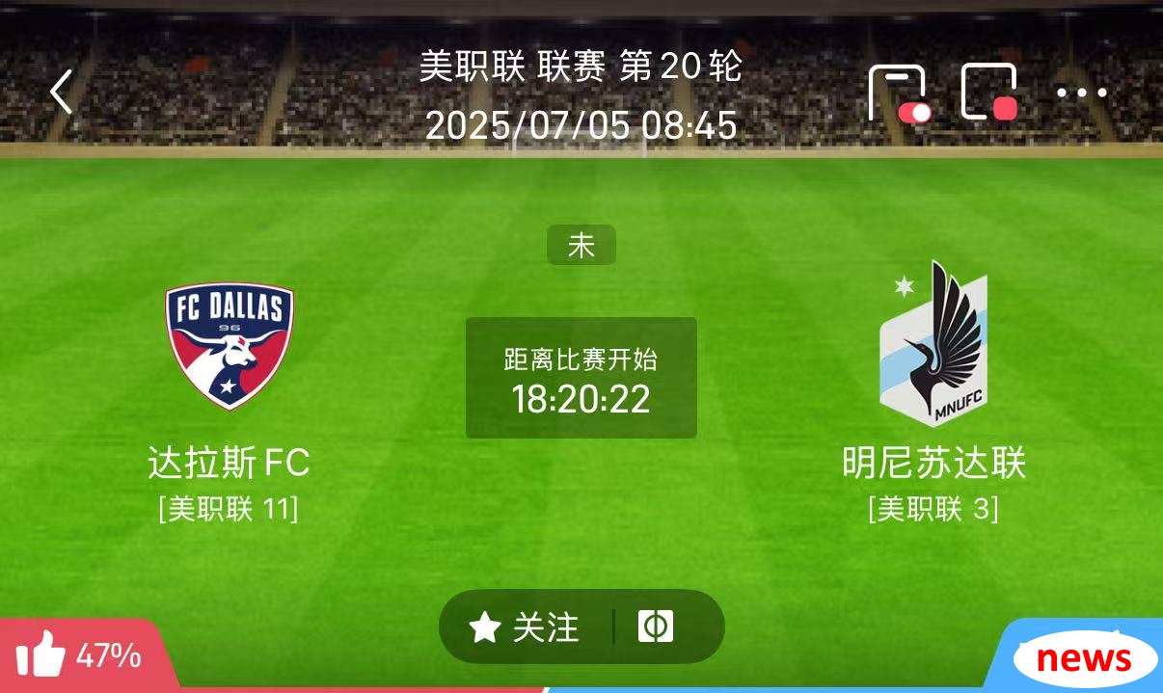This screenshot has width=1163, height=693.
Task: Vote thumbs-up for home team 47%
Action: pos(79,656)
